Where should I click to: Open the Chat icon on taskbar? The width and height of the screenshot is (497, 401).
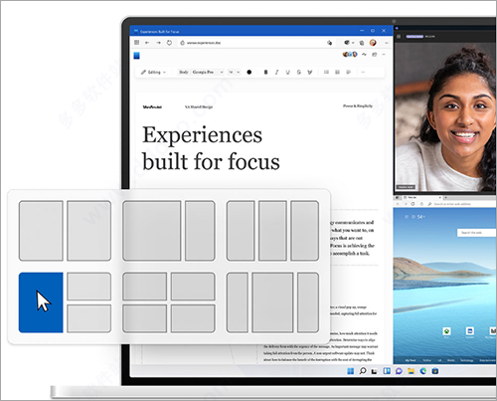399,371
